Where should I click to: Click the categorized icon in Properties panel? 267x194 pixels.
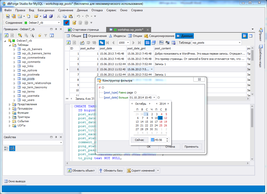6,148
